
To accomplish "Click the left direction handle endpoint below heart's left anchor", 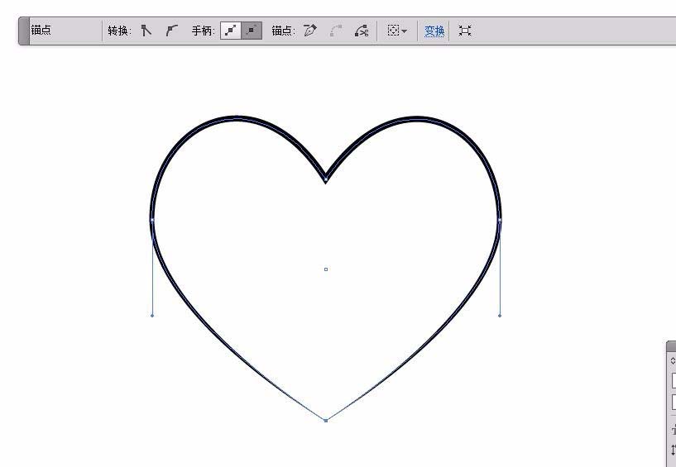I will [152, 316].
